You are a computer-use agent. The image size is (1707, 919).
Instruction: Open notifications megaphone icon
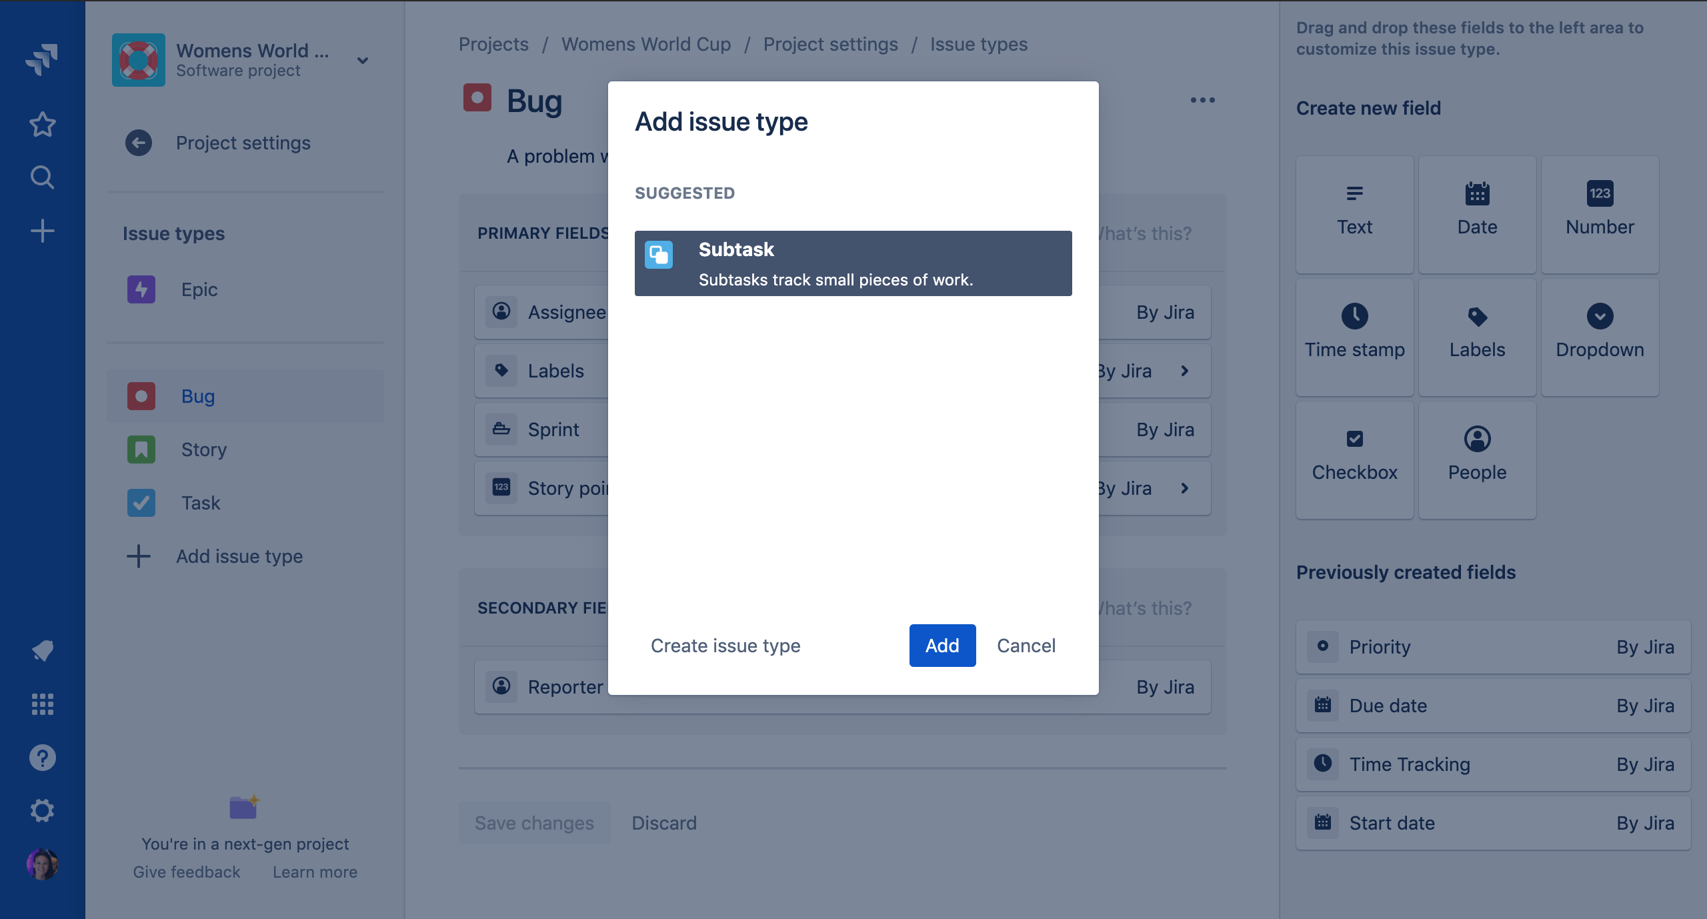(x=42, y=650)
